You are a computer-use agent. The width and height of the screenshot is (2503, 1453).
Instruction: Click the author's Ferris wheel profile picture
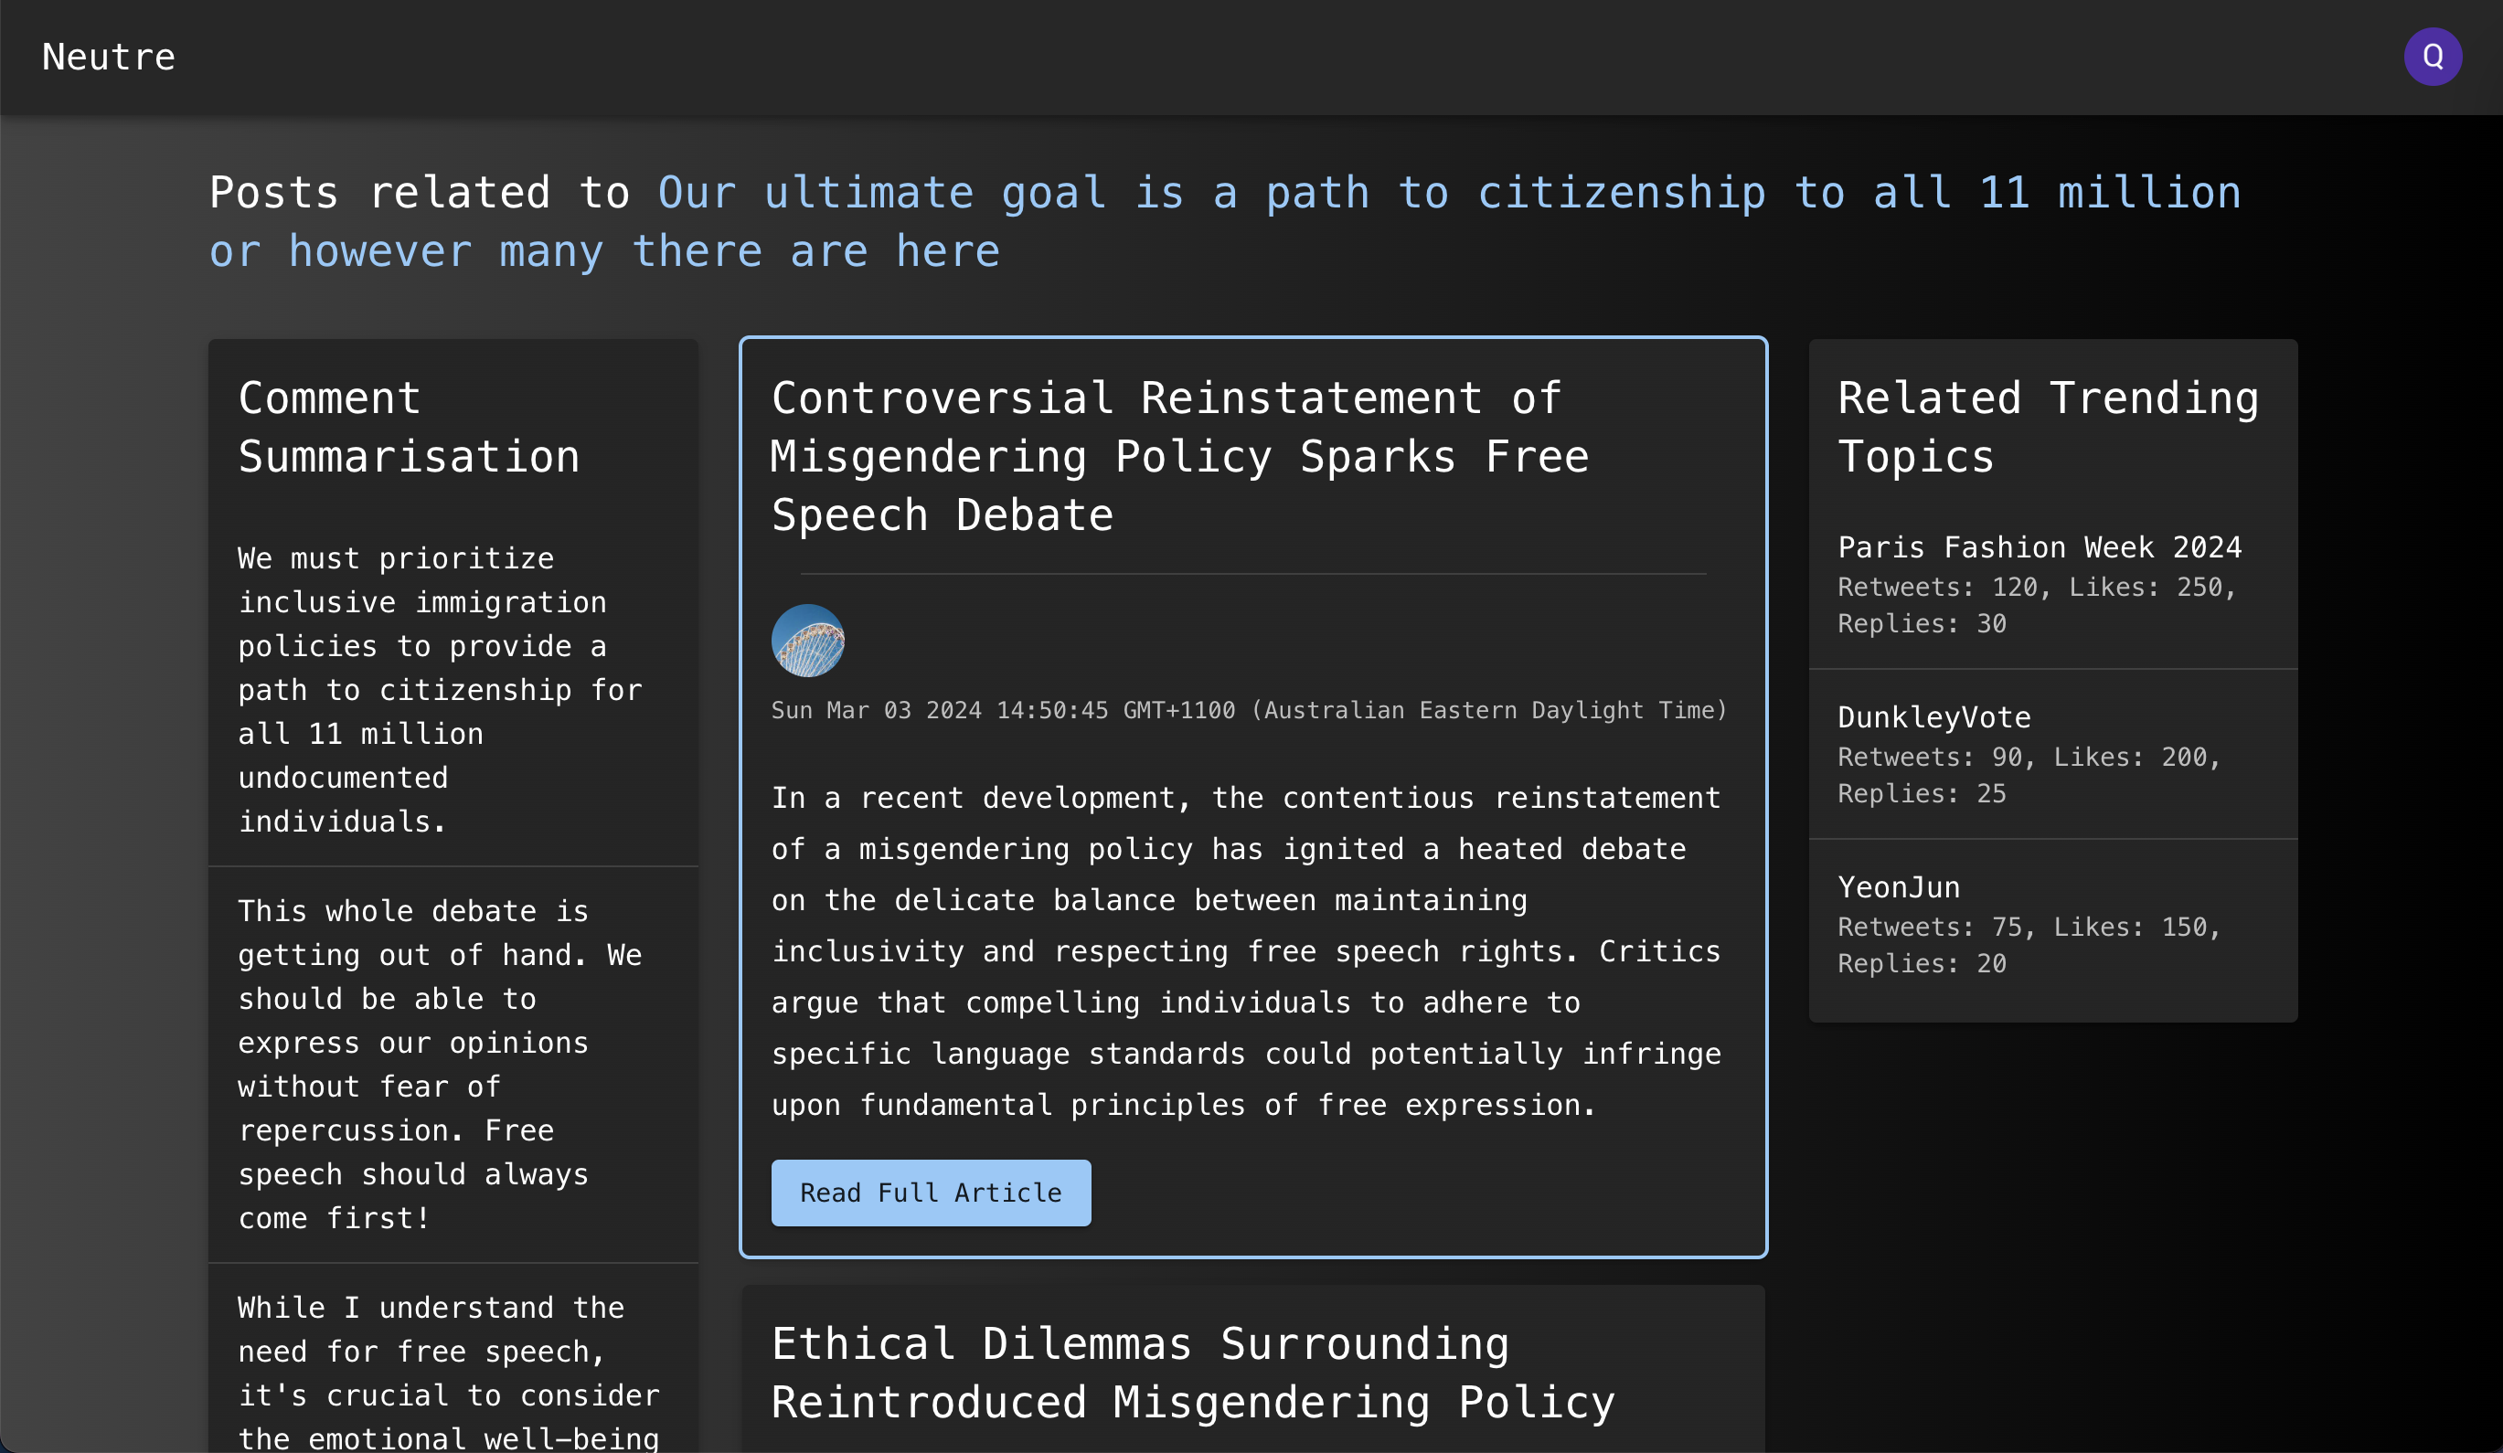[x=807, y=641]
